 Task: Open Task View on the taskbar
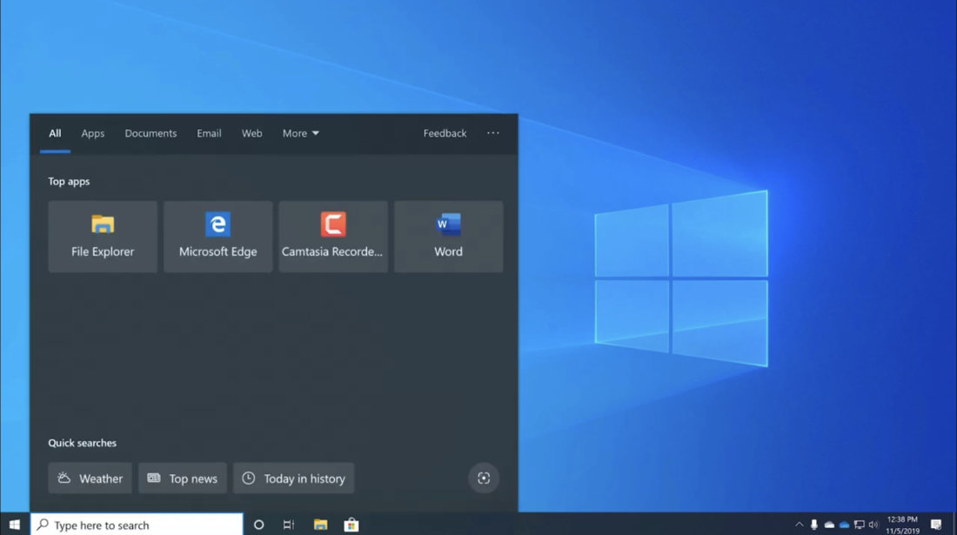[289, 525]
